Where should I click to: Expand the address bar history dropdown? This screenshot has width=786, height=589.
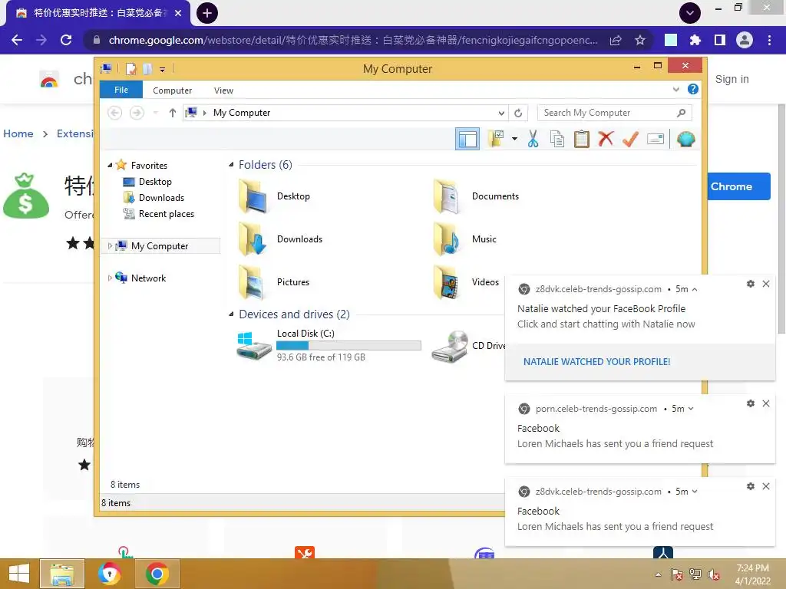(x=501, y=113)
